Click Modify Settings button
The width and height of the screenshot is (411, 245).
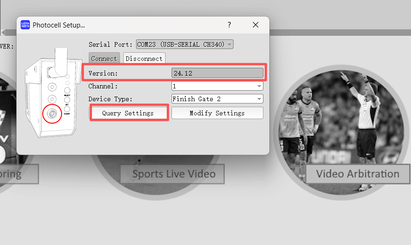217,113
